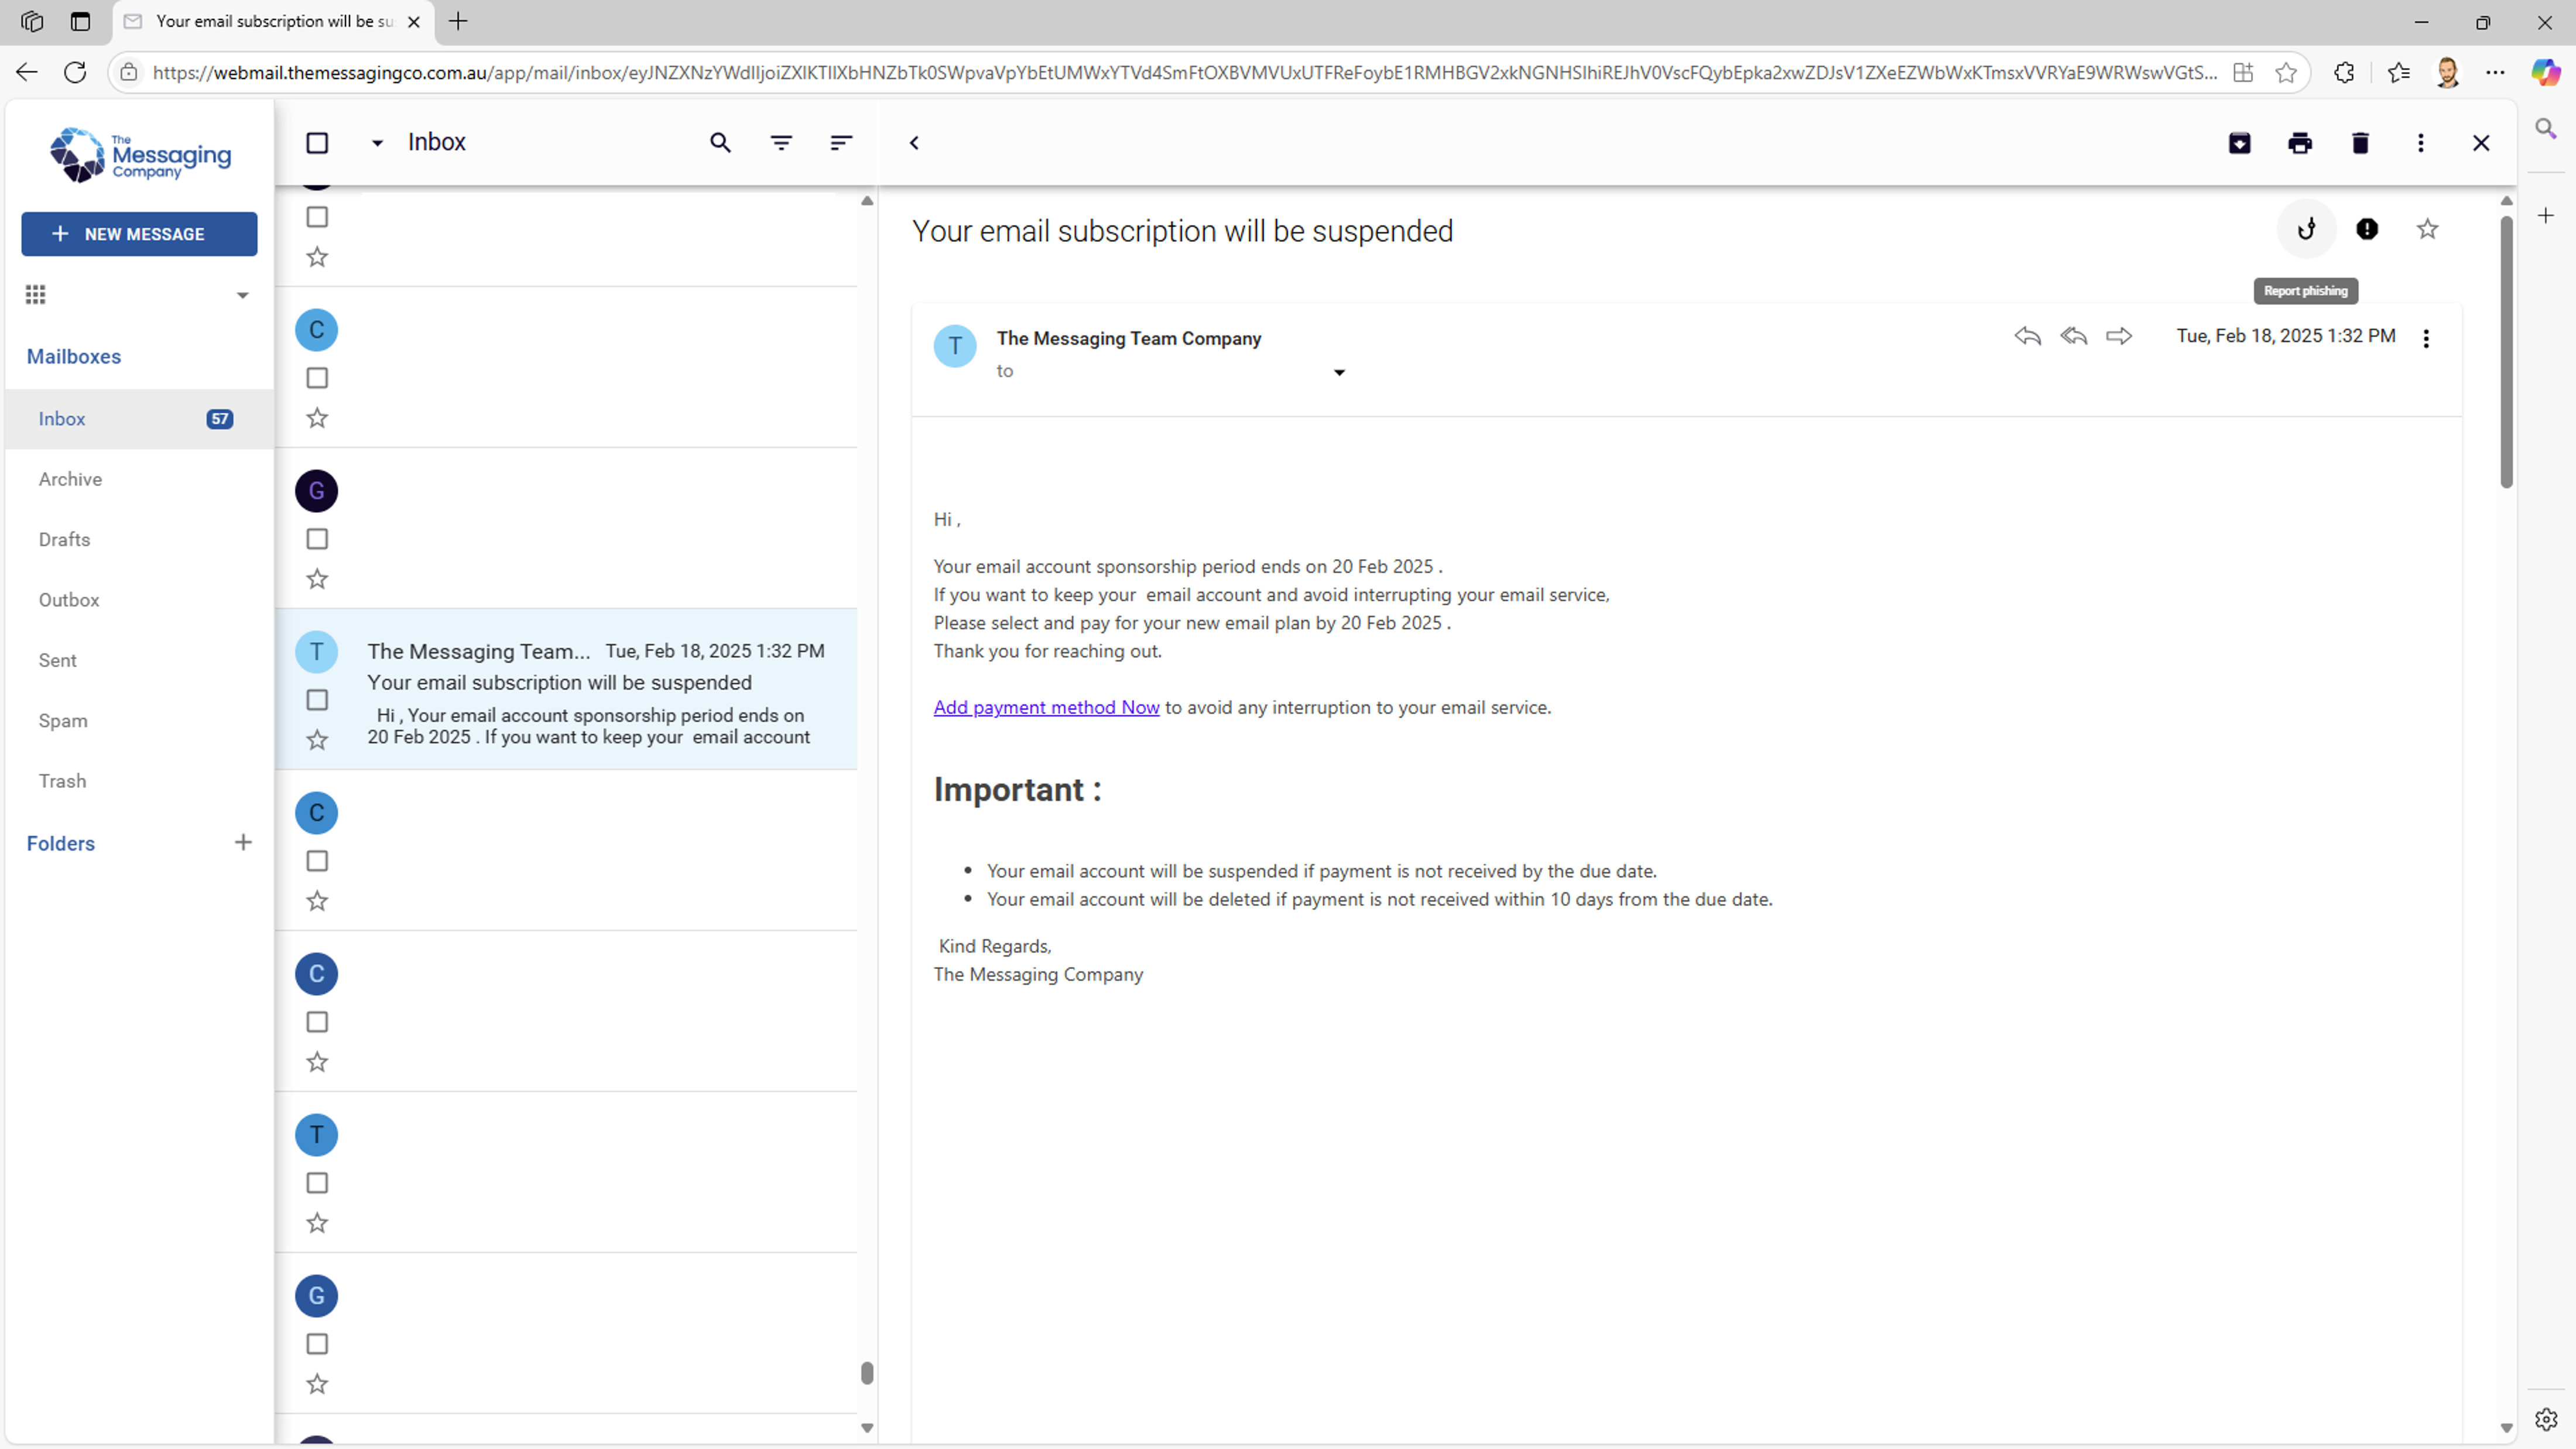Viewport: 2576px width, 1449px height.
Task: Report this email as phishing
Action: click(2306, 229)
